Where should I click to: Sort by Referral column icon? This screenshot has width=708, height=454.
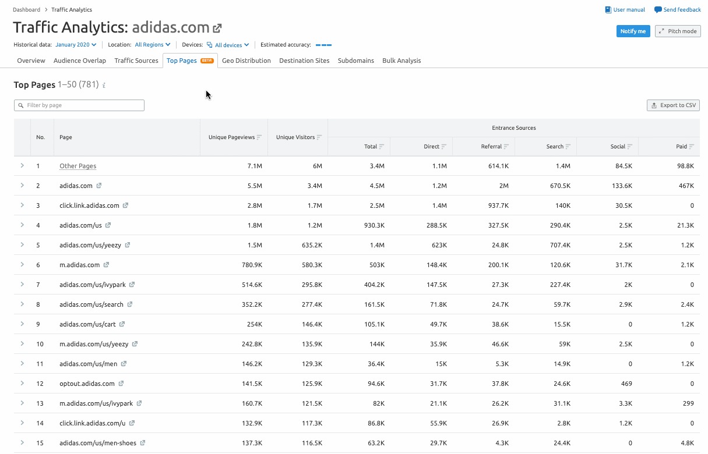click(x=506, y=147)
